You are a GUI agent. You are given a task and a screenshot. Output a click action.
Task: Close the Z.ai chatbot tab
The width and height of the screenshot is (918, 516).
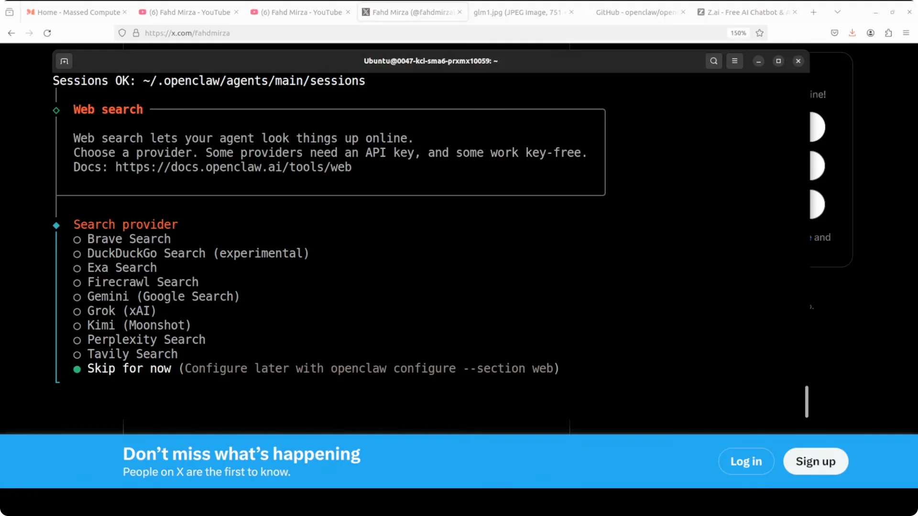tap(795, 12)
